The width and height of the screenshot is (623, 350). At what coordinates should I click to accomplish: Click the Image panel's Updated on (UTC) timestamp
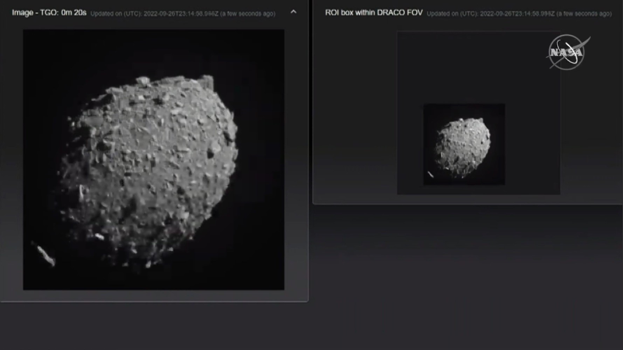(x=154, y=14)
